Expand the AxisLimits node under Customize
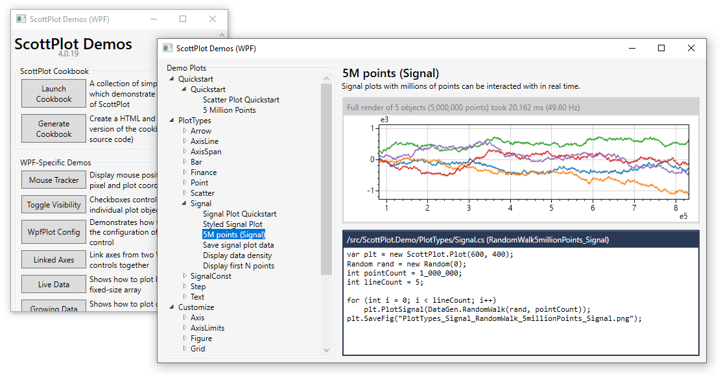Viewport: 721px width, 378px height. [185, 328]
